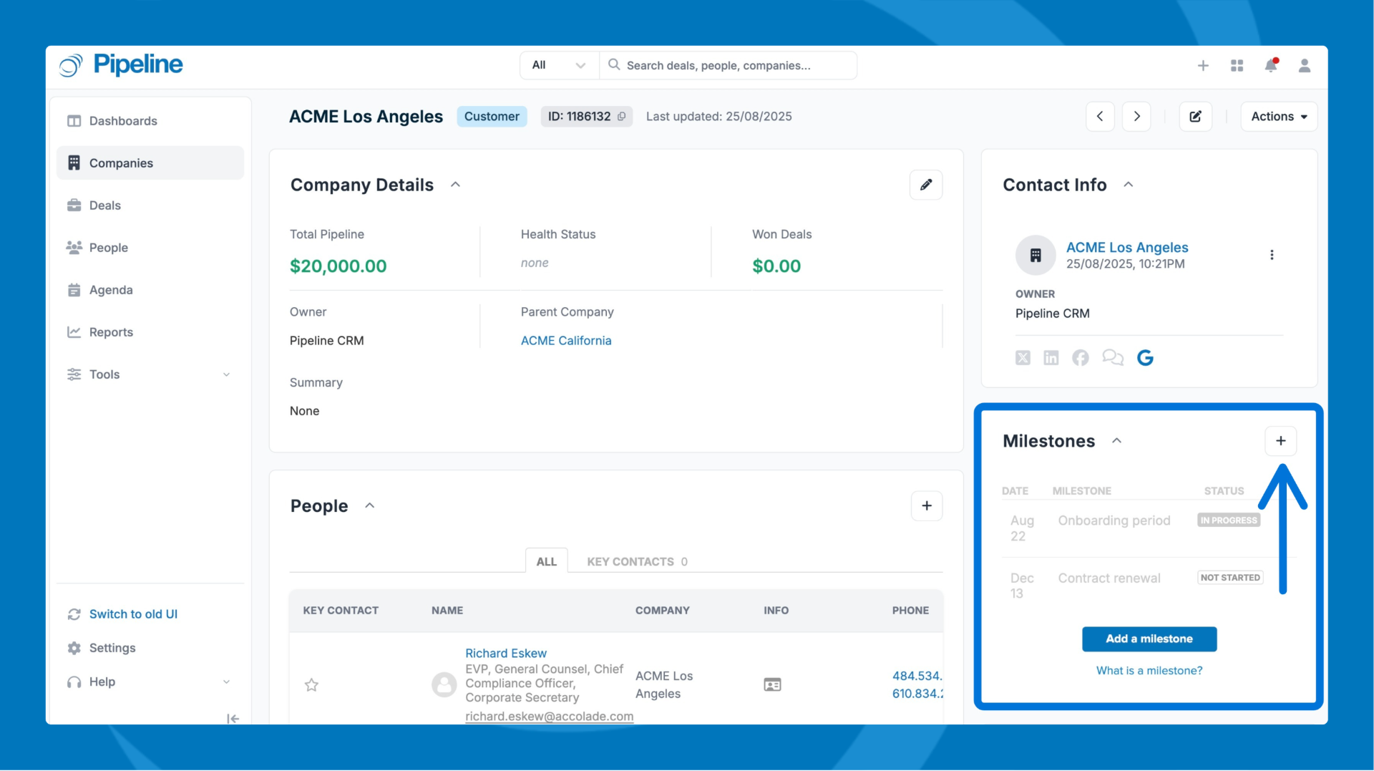1374x771 pixels.
Task: Click the Pipeline logo
Action: [x=121, y=64]
